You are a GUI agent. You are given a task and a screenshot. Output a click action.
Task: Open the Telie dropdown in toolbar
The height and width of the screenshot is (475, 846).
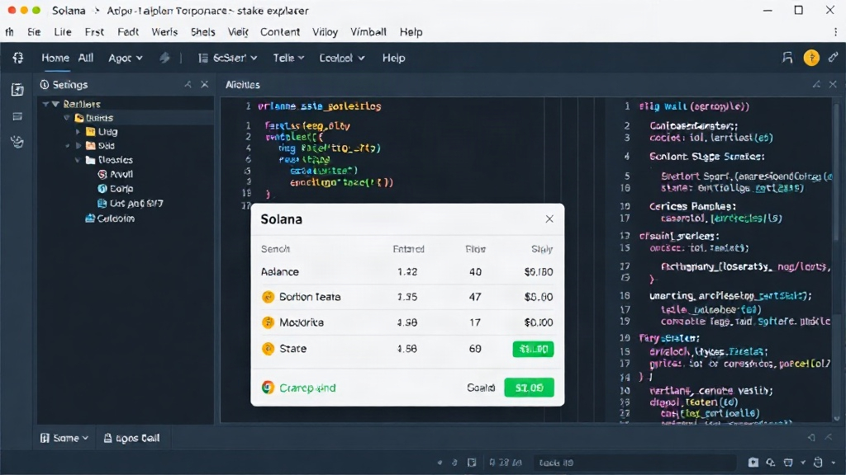tap(288, 58)
